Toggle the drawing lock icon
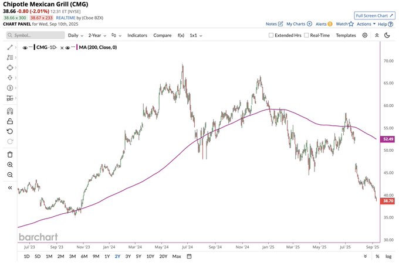 pyautogui.click(x=10, y=121)
